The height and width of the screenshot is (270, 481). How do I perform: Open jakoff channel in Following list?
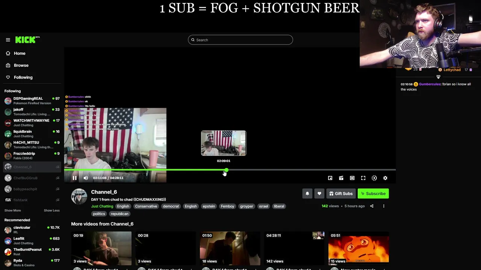[32, 112]
